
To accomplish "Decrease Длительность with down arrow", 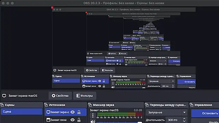I will pos(184,121).
